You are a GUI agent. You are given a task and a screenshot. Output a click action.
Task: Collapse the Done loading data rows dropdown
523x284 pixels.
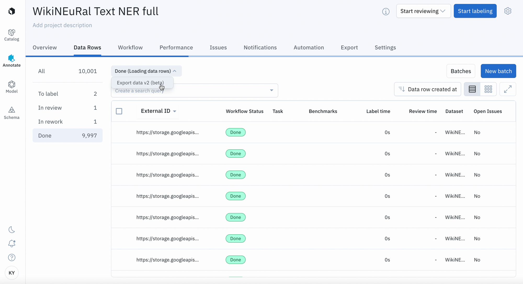(146, 71)
